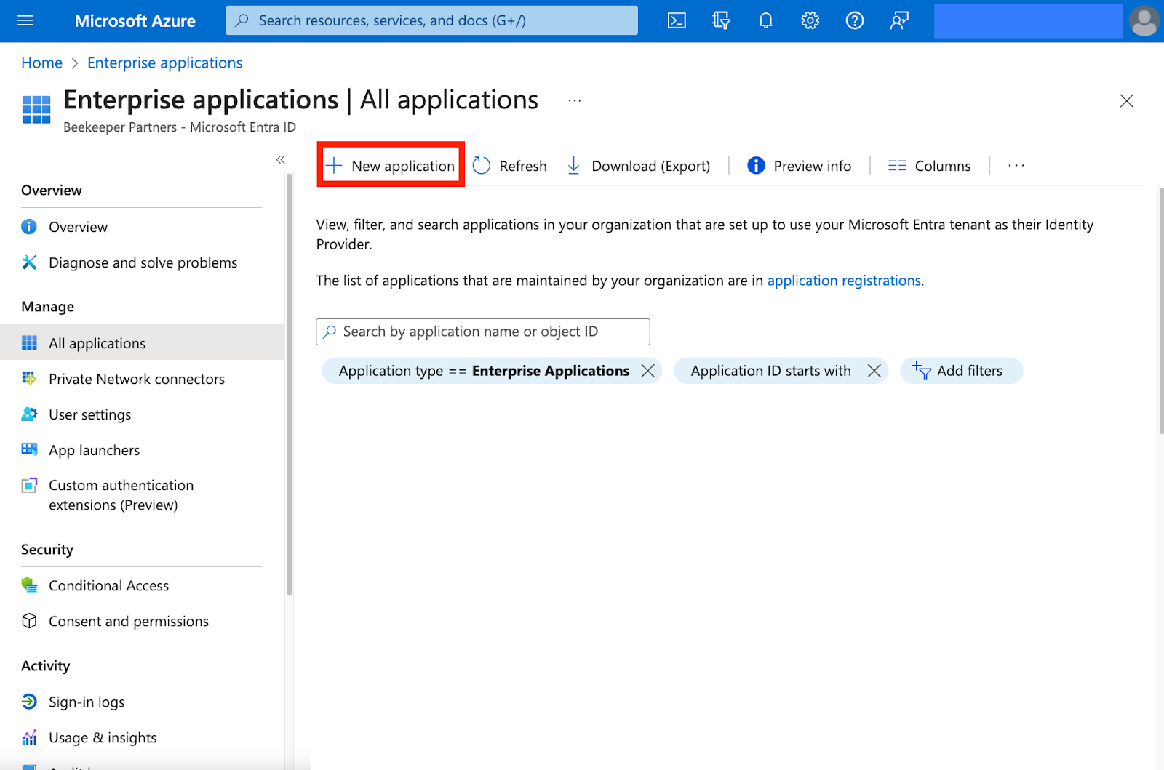Click the Microsoft Azure logo text
The height and width of the screenshot is (770, 1164).
point(135,21)
